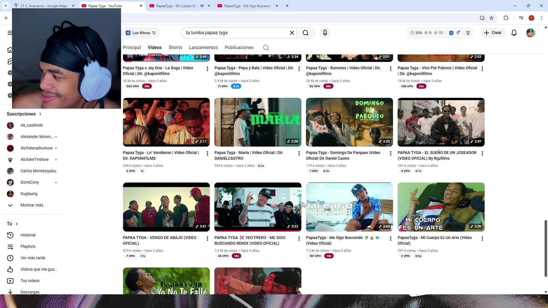
Task: Open the browser extensions puzzle icon
Action: (x=506, y=18)
